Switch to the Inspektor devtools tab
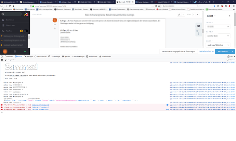236x141 pixels. [9, 57]
